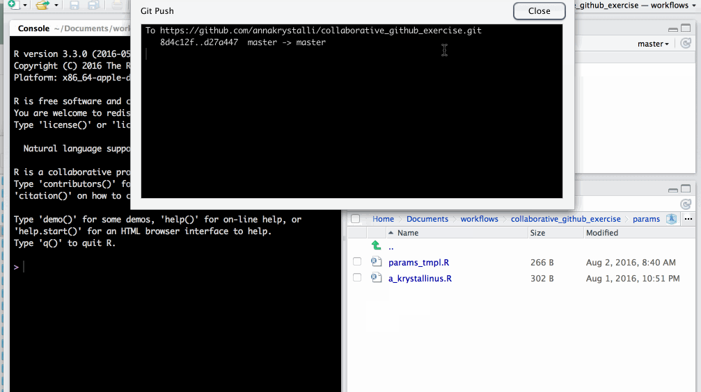This screenshot has width=701, height=392.
Task: Open the a_krystallinus.R file
Action: tap(420, 279)
